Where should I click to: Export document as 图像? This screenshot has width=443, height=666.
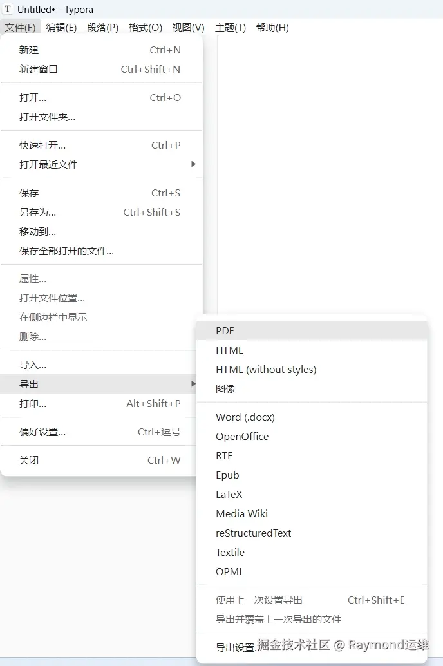pyautogui.click(x=225, y=389)
